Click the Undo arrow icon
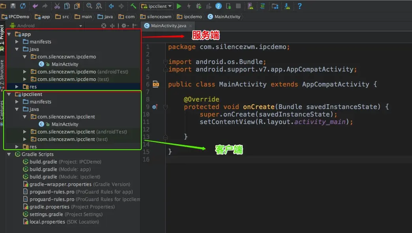 pos(35,6)
